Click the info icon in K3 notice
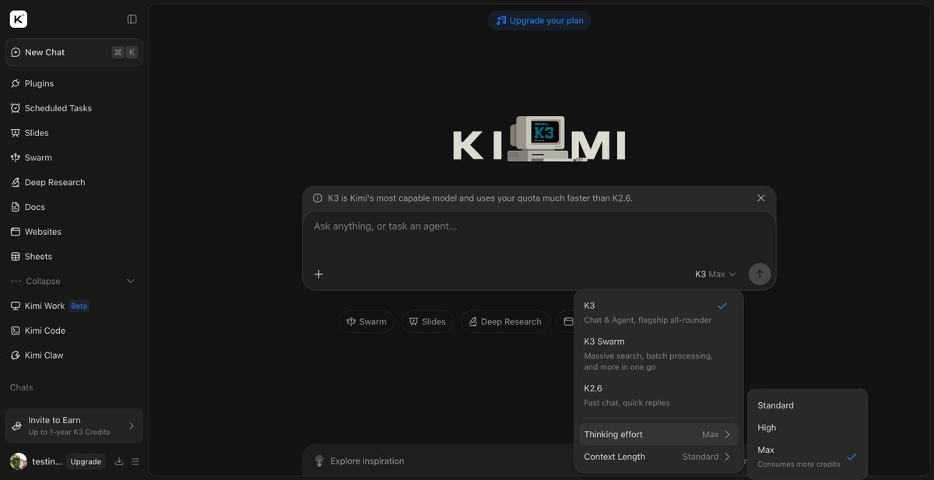Image resolution: width=934 pixels, height=480 pixels. tap(318, 198)
